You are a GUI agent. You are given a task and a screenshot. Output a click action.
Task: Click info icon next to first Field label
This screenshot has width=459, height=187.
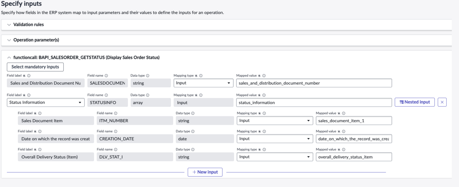[29, 76]
